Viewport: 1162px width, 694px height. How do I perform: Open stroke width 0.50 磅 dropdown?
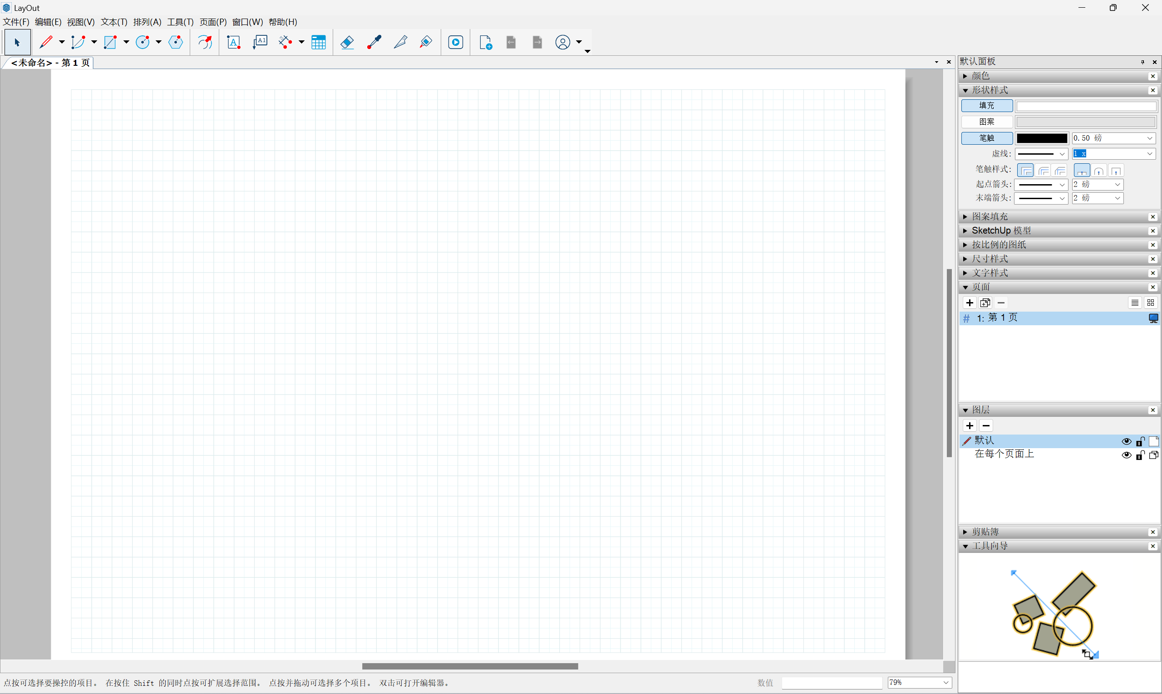click(x=1149, y=138)
